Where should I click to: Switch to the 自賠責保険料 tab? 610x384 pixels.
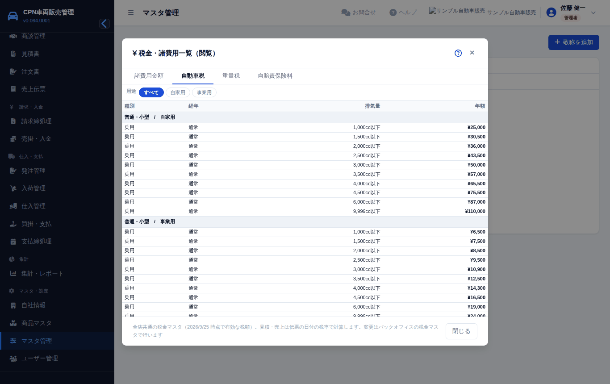point(275,76)
